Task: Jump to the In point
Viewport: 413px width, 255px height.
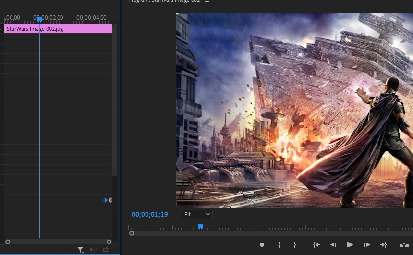Action: 316,245
